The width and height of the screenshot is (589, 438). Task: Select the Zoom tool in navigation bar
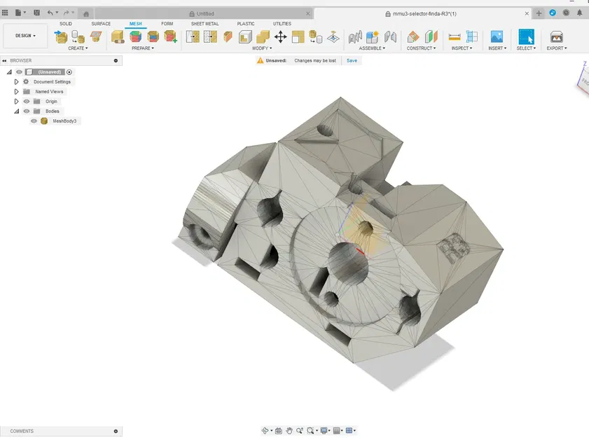point(300,430)
